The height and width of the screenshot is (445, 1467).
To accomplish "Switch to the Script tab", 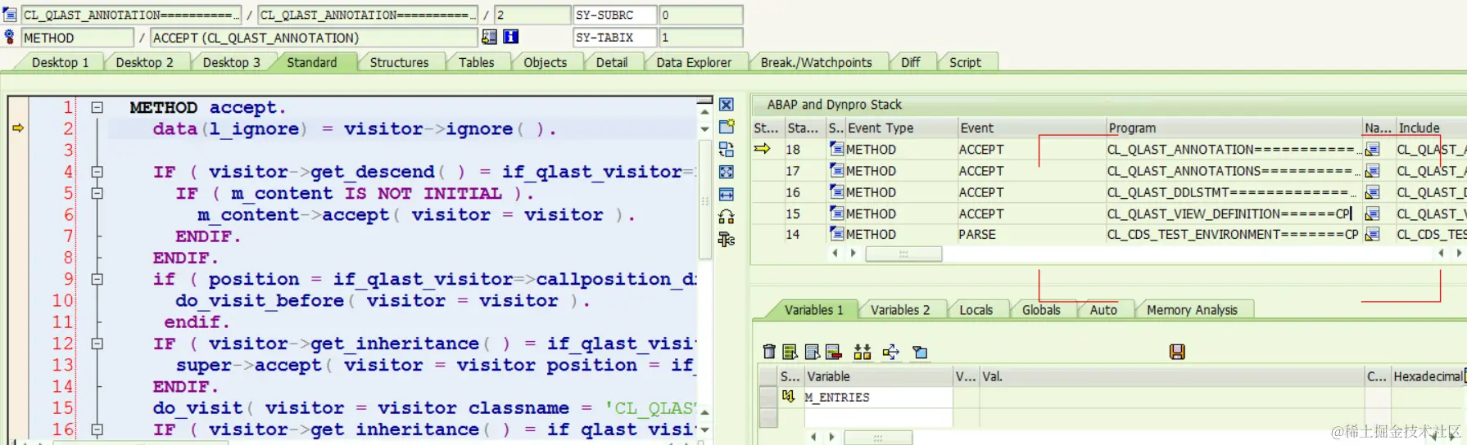I will tap(965, 62).
